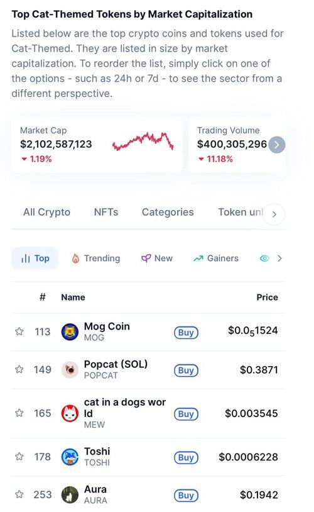Select the Gainers tab with arrow icon
Viewport: 314px width, 512px height.
click(x=216, y=259)
